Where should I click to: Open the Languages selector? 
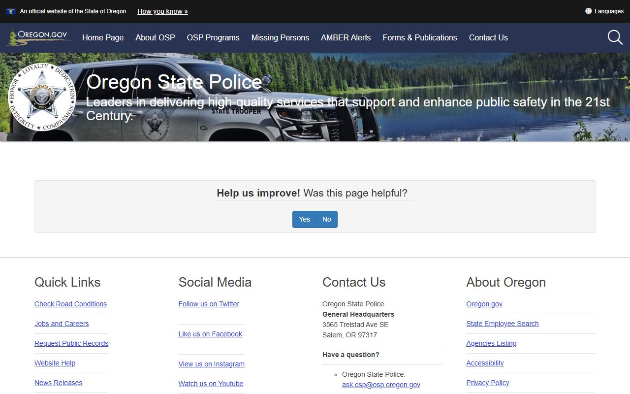(604, 11)
